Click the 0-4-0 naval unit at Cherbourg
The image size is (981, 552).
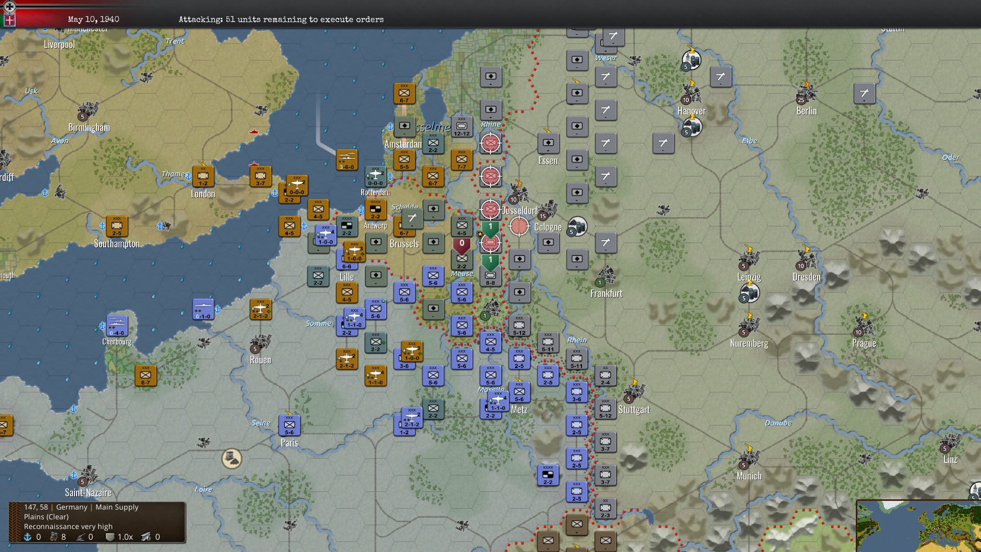[117, 326]
